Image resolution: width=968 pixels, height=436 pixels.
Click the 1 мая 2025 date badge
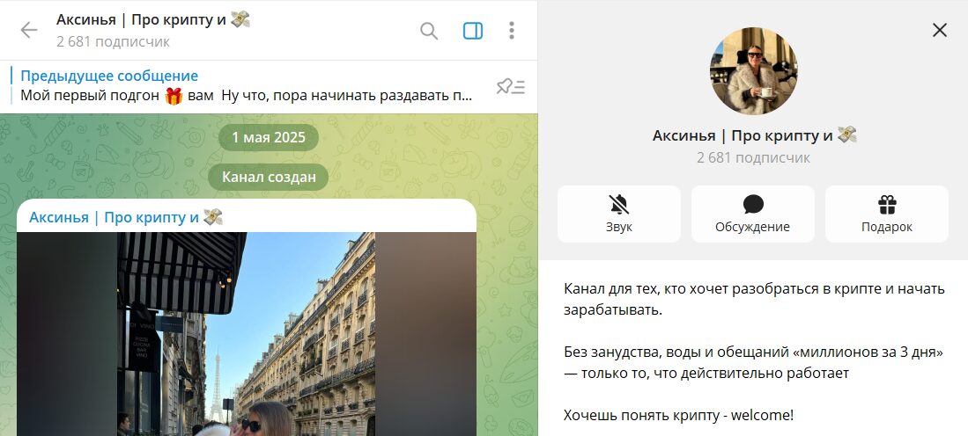pyautogui.click(x=269, y=138)
